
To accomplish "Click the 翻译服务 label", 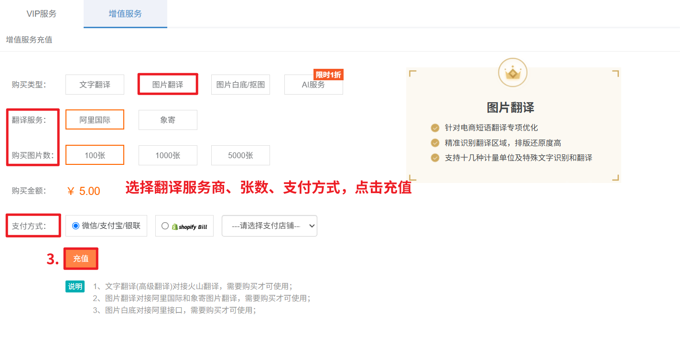I will pyautogui.click(x=29, y=120).
